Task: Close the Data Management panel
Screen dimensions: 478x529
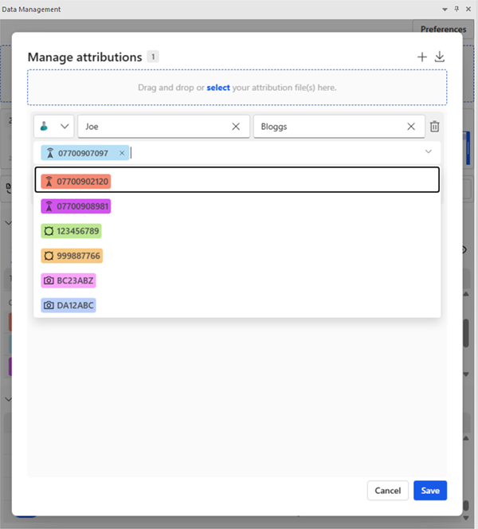Action: click(x=468, y=9)
